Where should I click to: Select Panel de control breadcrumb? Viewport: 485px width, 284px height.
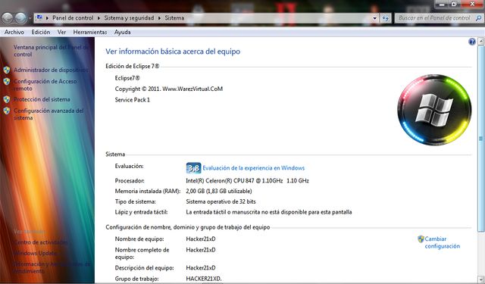(73, 18)
